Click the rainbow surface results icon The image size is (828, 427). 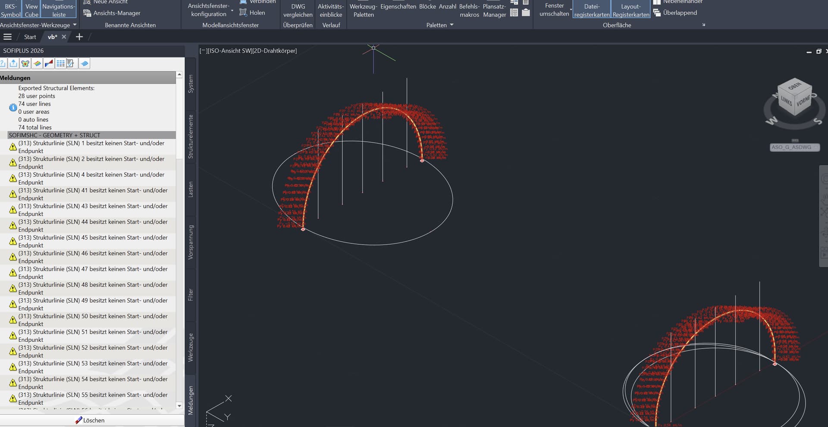[x=37, y=64]
